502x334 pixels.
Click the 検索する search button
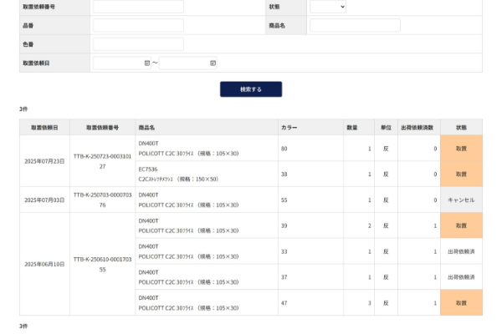251,89
